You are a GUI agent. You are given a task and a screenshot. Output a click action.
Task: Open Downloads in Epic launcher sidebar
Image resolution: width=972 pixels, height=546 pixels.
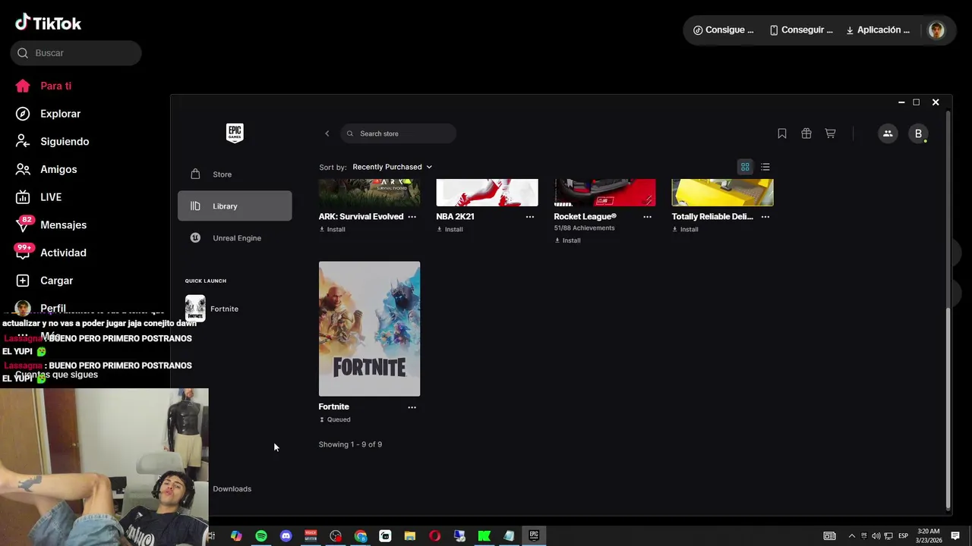232,489
